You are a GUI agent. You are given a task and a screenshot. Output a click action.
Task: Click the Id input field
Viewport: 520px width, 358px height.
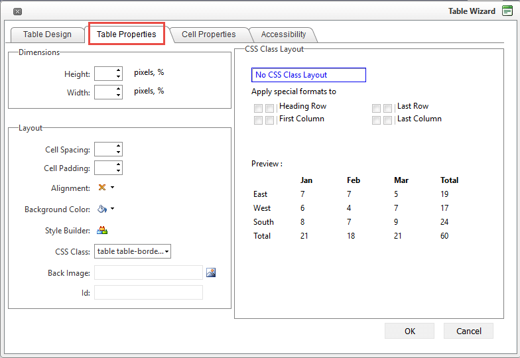[148, 292]
